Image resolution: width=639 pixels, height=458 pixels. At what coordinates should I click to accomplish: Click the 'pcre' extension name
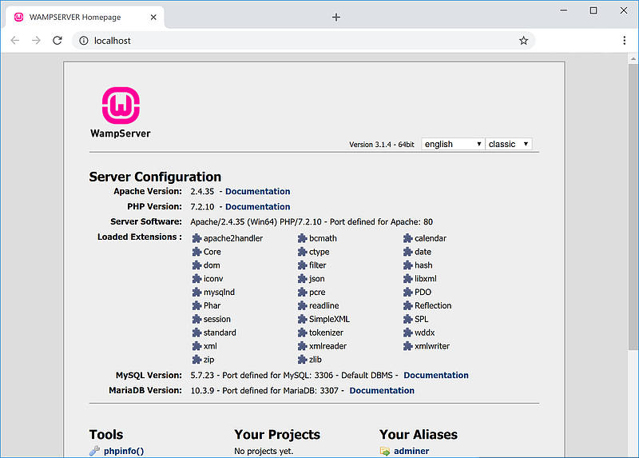click(x=317, y=292)
